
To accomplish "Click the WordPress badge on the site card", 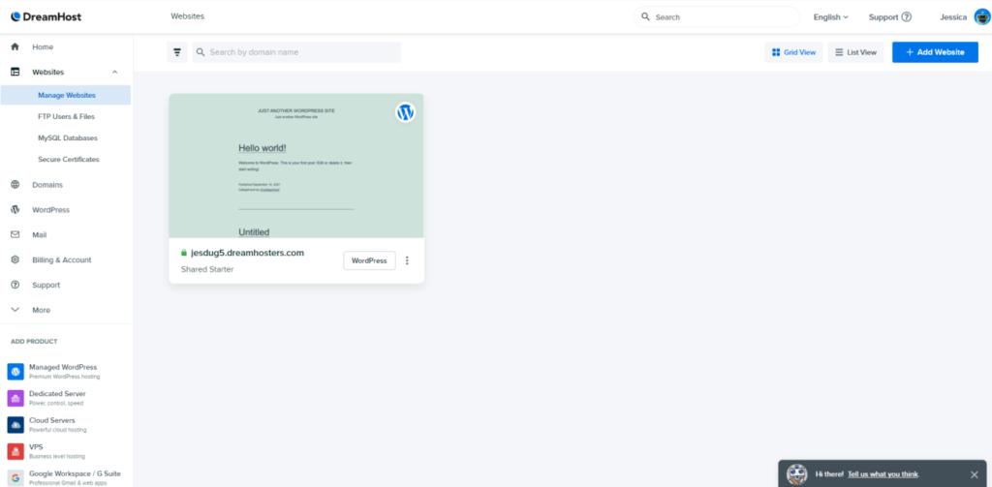I will (x=406, y=112).
